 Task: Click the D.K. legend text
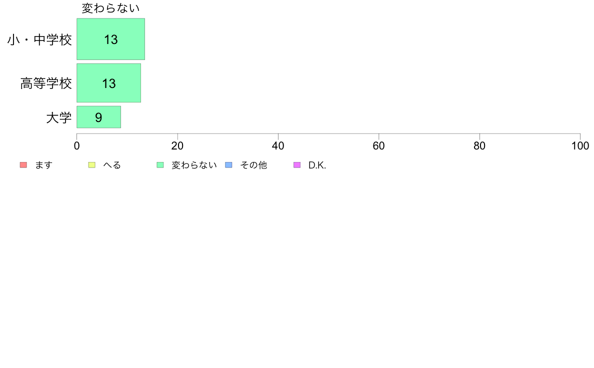click(317, 165)
